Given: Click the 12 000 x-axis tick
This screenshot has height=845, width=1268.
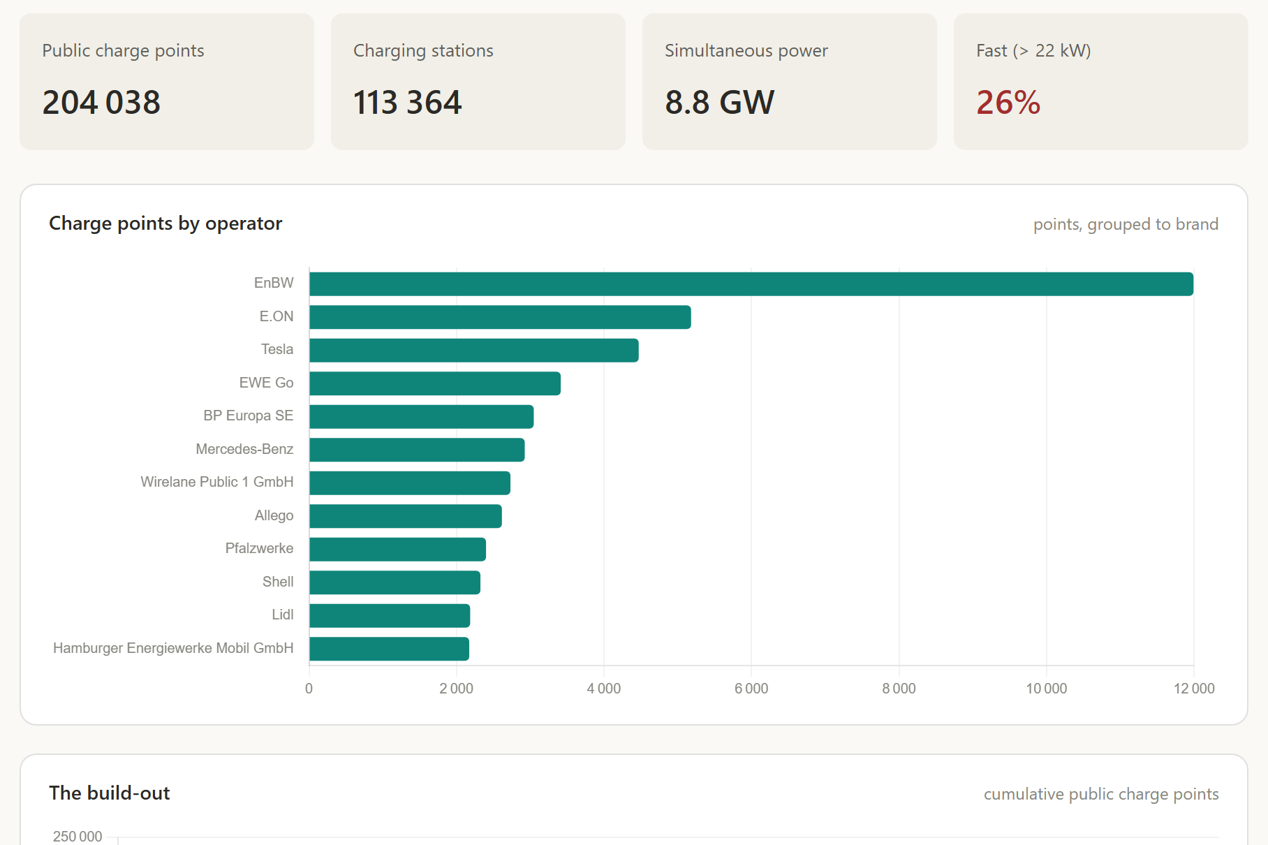Looking at the screenshot, I should click(x=1194, y=689).
